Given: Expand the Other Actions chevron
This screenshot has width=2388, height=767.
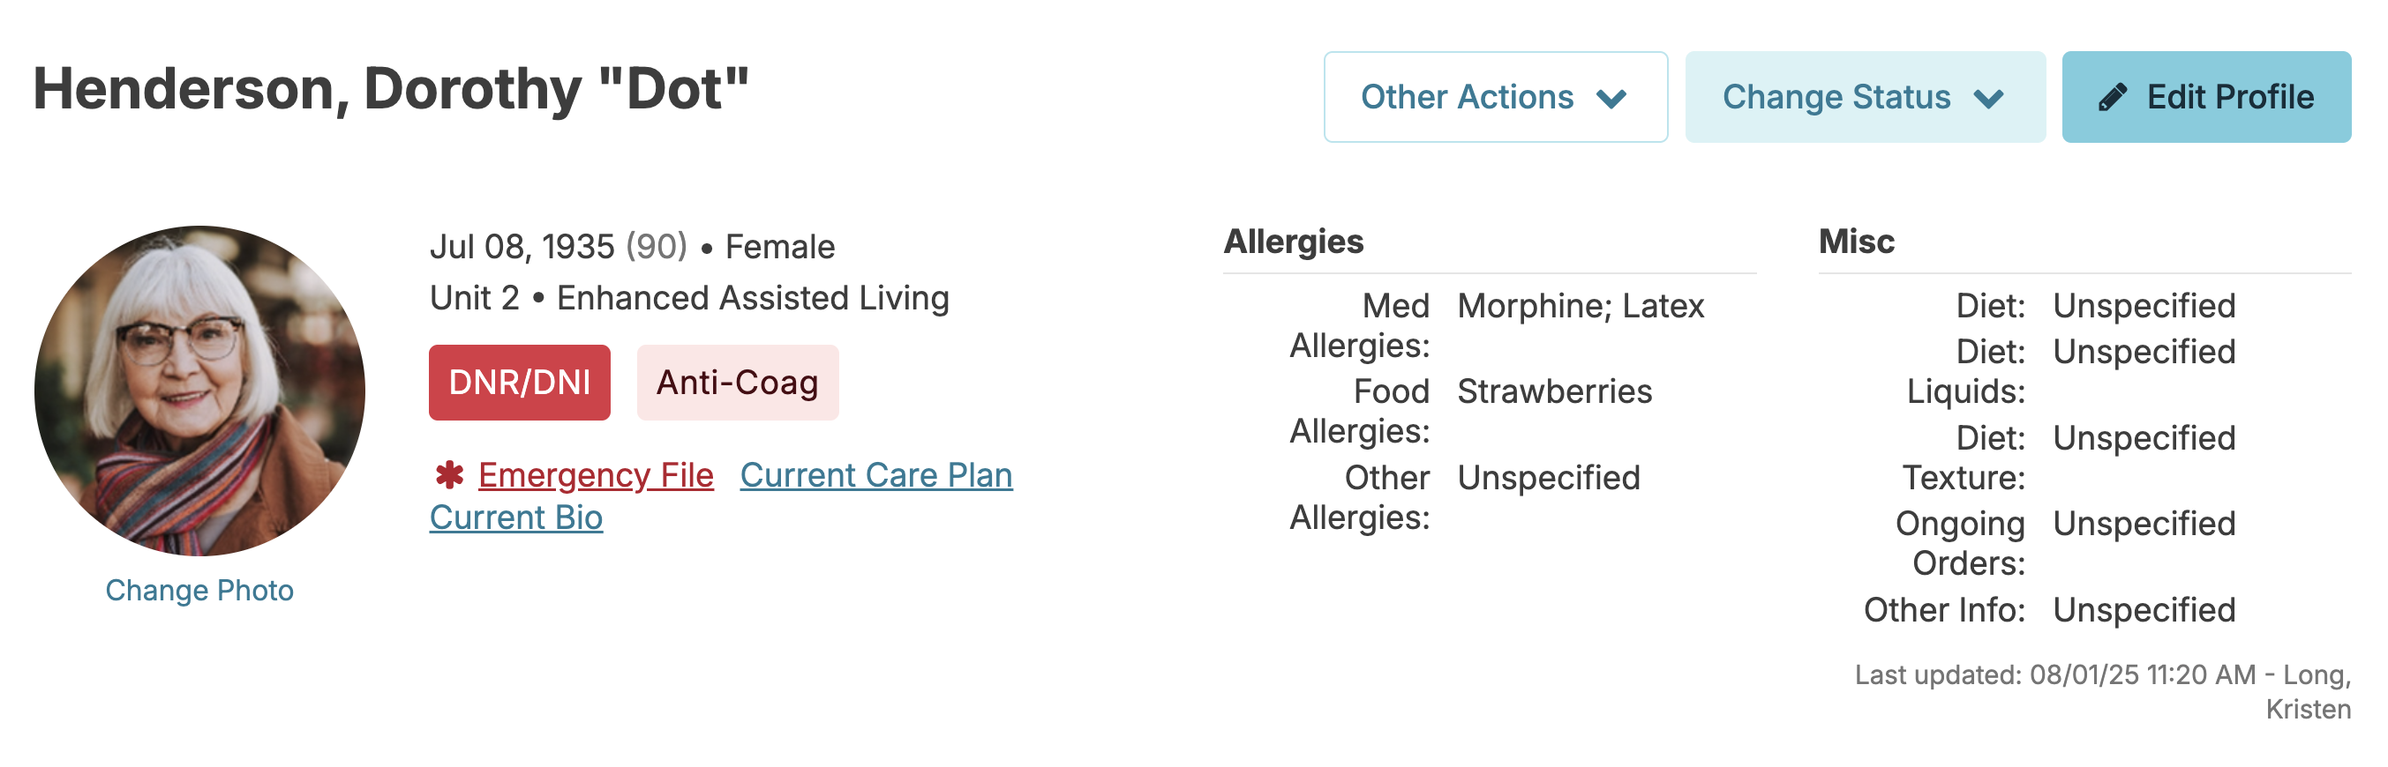Looking at the screenshot, I should (x=1612, y=98).
